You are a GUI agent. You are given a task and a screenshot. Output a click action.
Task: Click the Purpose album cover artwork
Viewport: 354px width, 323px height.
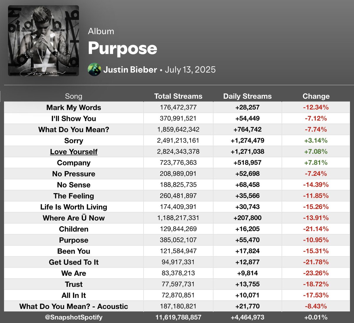[43, 41]
